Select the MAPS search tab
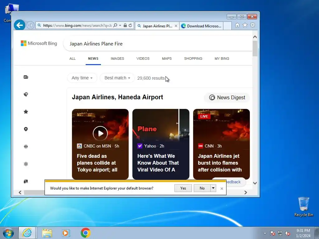This screenshot has width=319, height=239. pyautogui.click(x=167, y=59)
